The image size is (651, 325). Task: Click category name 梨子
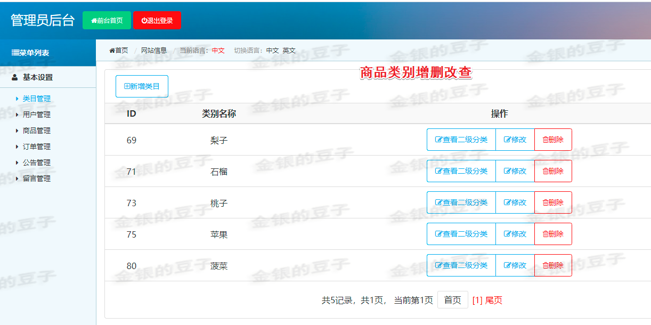click(x=219, y=140)
